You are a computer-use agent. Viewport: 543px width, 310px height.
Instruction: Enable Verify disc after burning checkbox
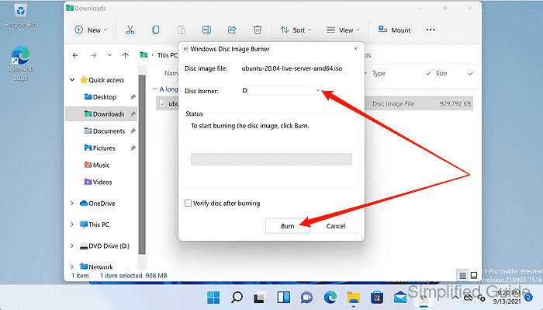coord(188,204)
